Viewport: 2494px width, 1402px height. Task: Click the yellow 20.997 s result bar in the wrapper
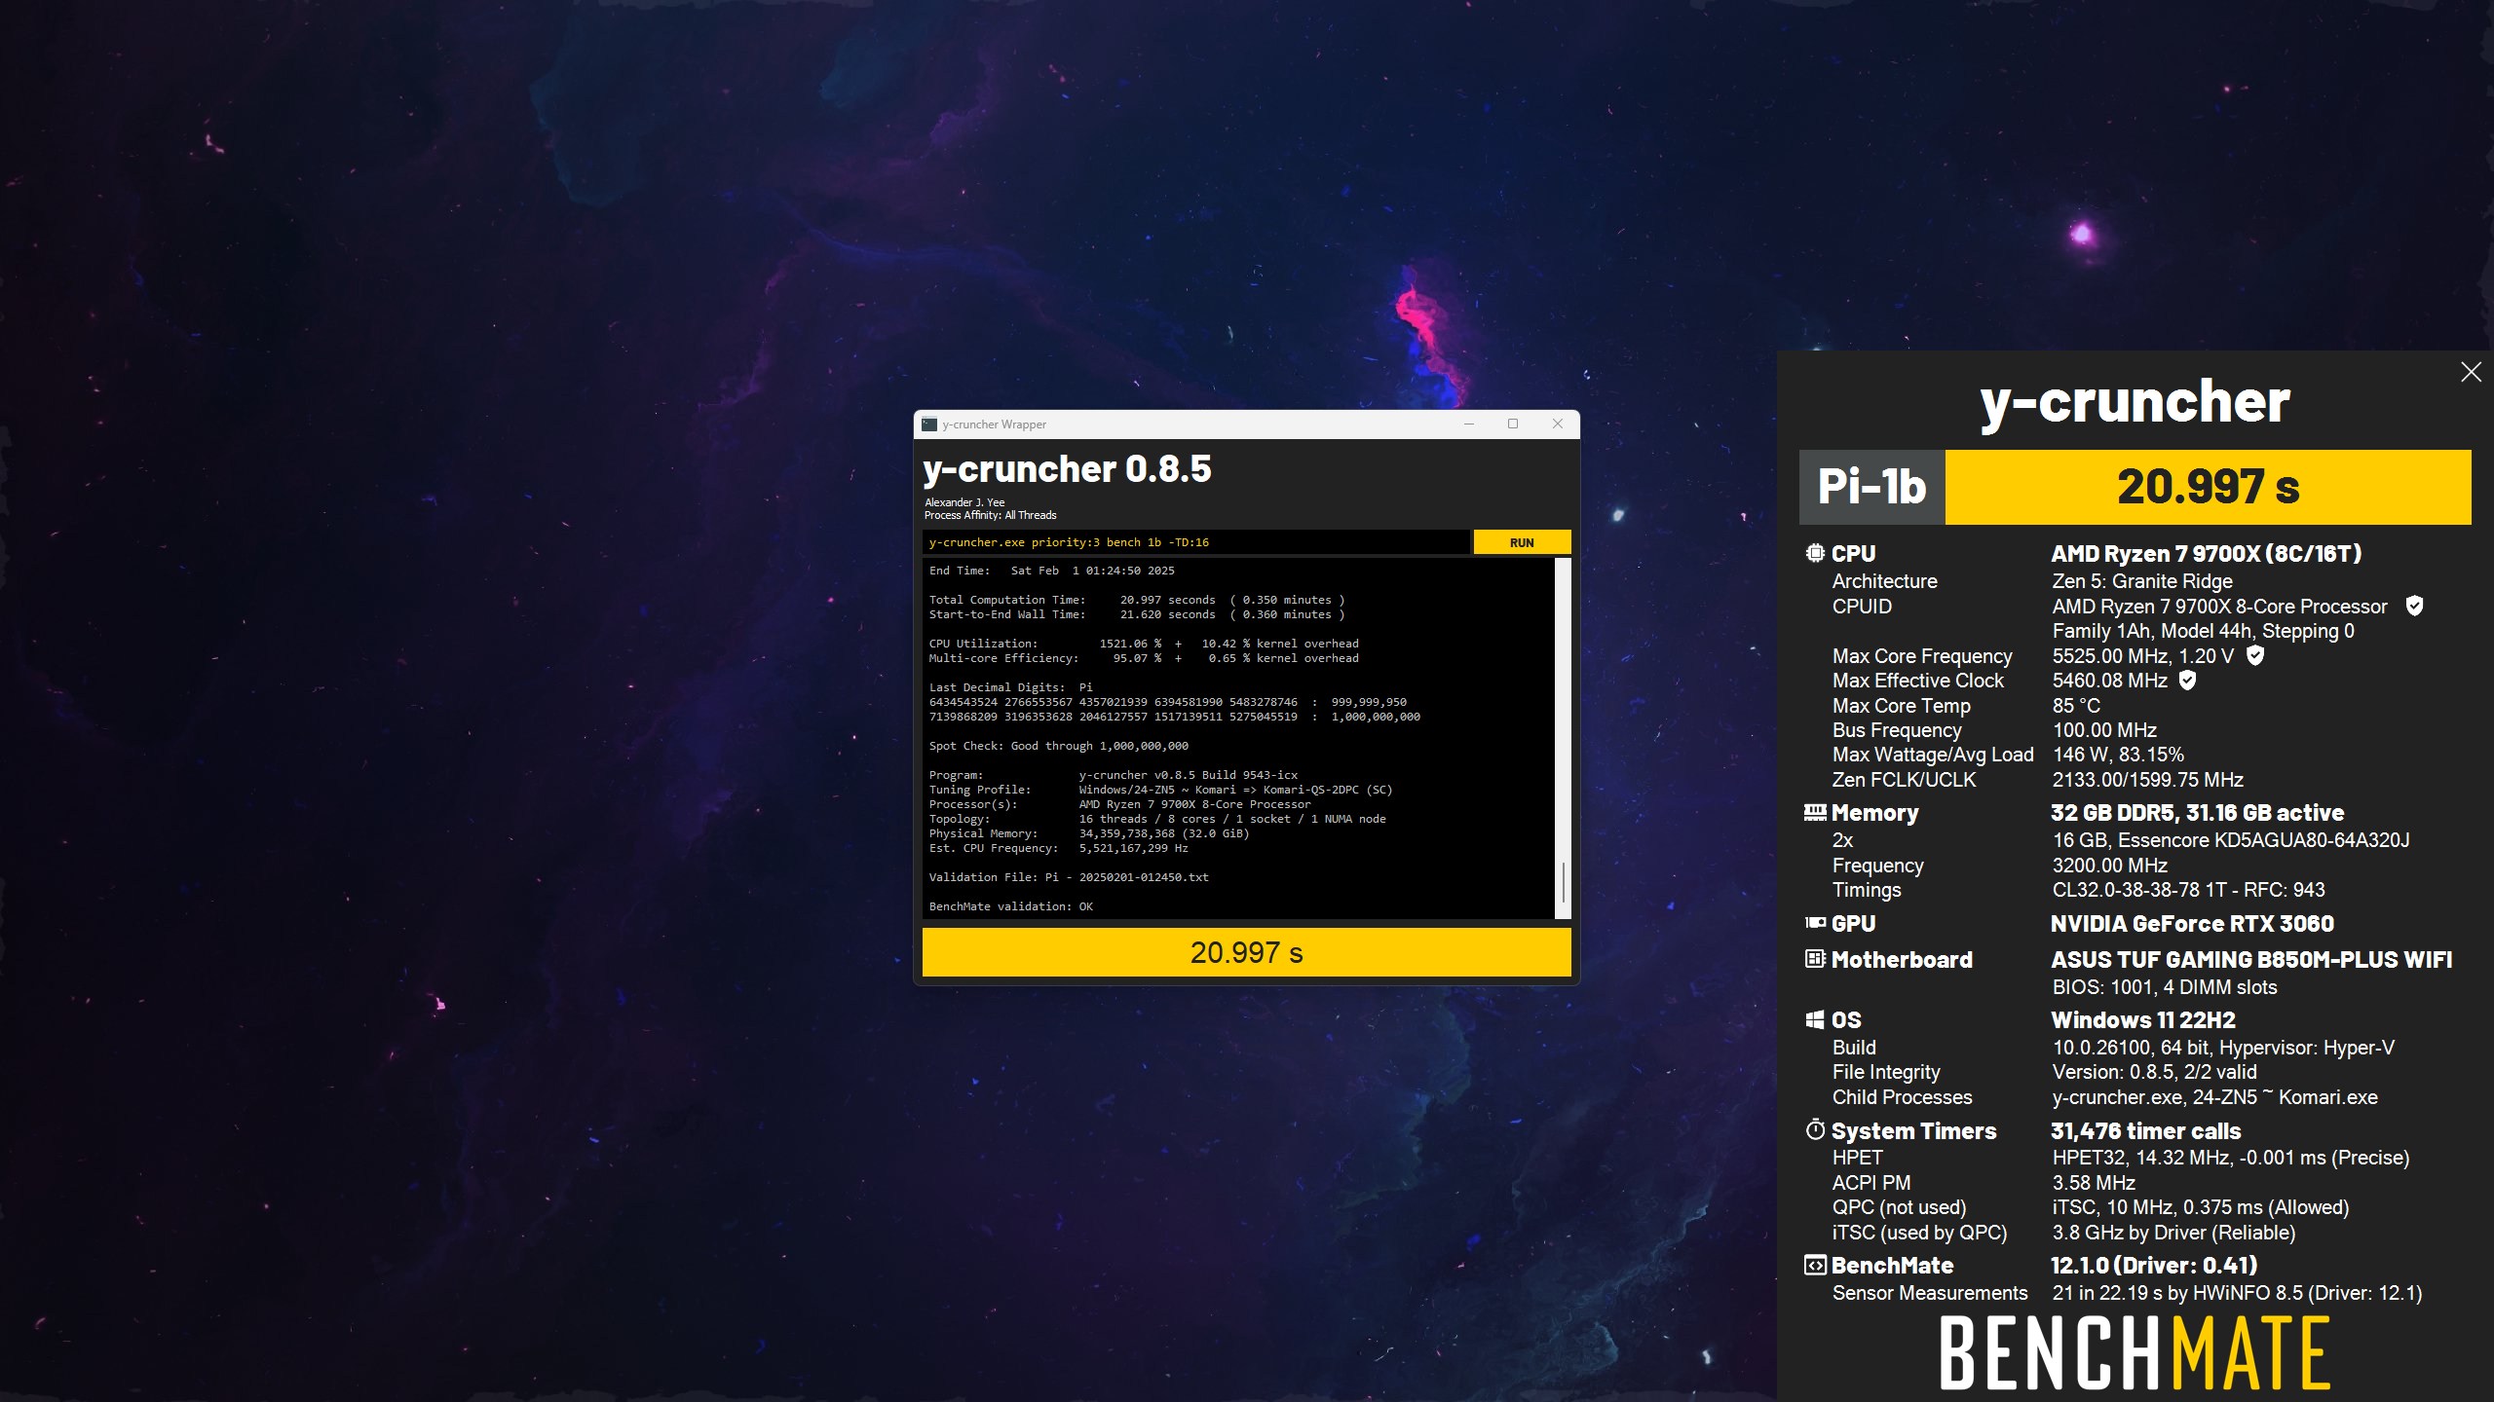[1246, 952]
